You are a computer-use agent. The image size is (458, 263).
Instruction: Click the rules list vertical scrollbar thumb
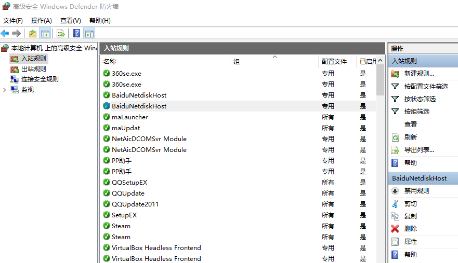tap(381, 80)
